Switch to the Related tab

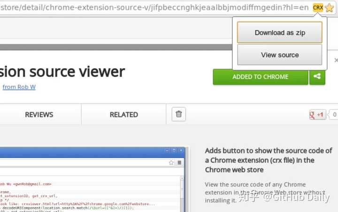124,115
